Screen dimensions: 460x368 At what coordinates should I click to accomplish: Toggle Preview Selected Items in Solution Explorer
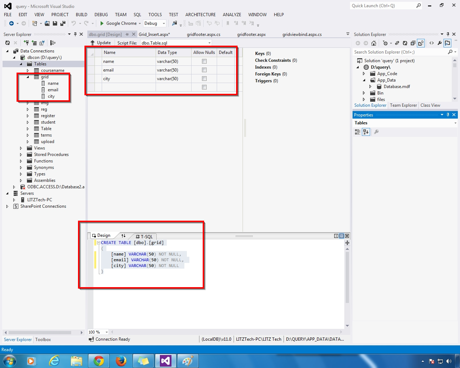(447, 43)
